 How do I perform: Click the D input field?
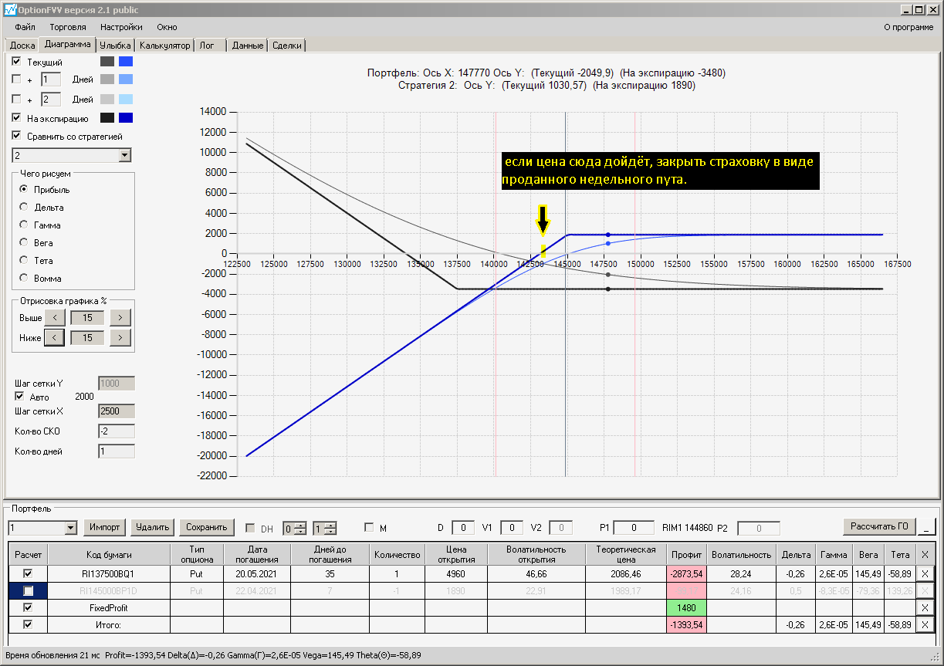pyautogui.click(x=463, y=528)
